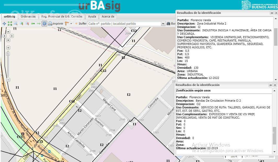
Task: Click the 'Martín Coronado' street label on map
Action: click(x=85, y=126)
